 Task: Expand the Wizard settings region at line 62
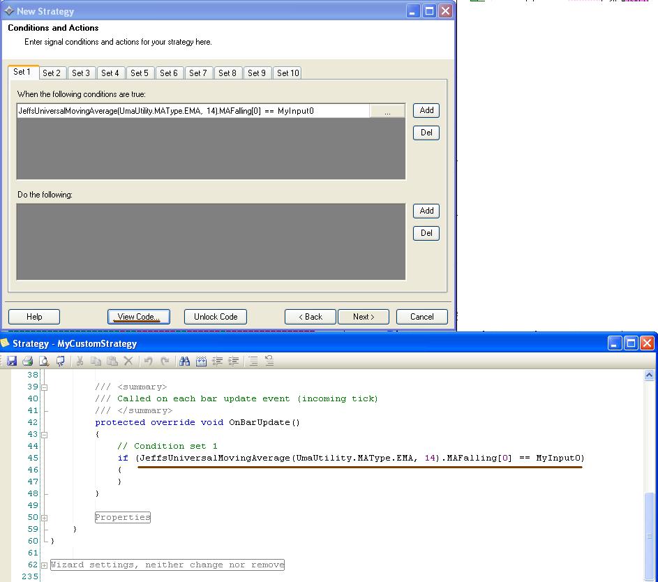click(x=44, y=565)
